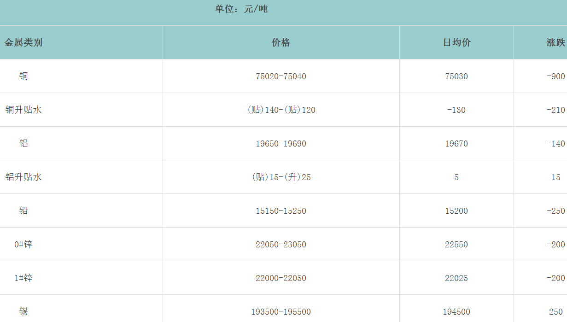Click the 1#锌 row label

point(23,278)
